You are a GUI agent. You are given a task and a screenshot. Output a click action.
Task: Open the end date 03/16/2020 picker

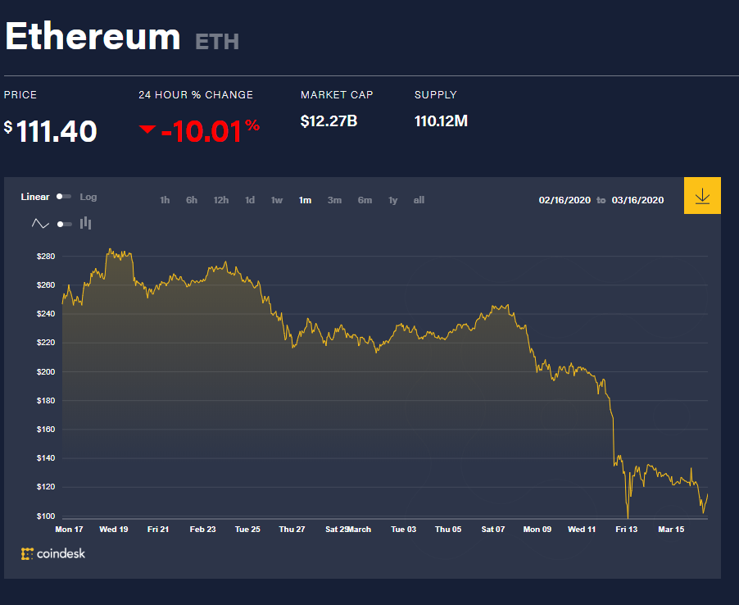(x=637, y=200)
